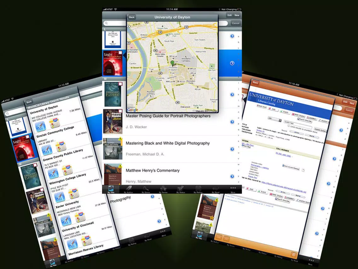358x269 pixels.
Task: Select By Title tab in right orange screen
Action: 199,235
